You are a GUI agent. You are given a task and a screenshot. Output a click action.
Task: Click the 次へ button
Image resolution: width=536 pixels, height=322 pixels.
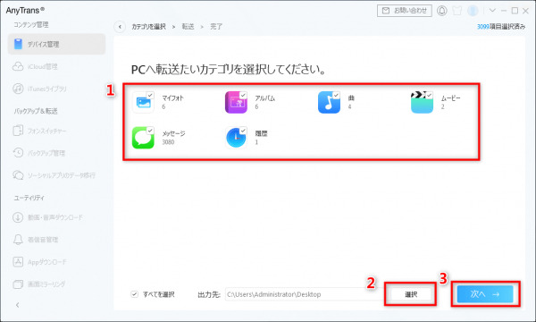click(485, 294)
